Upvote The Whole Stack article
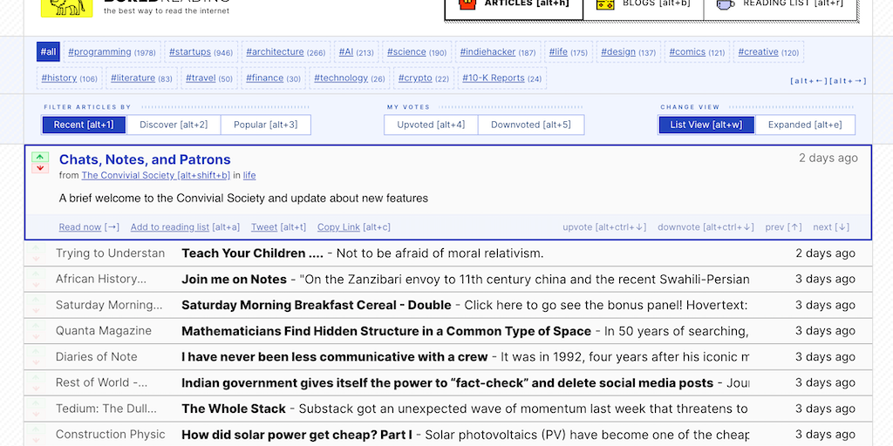 36,404
